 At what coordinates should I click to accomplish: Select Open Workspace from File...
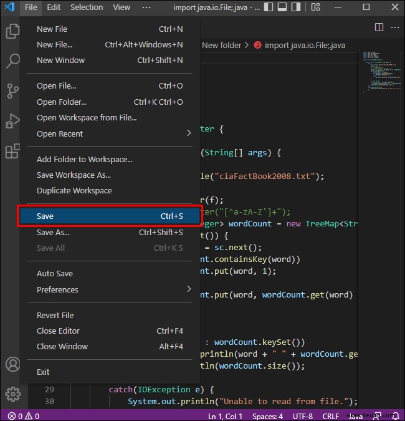click(x=110, y=118)
